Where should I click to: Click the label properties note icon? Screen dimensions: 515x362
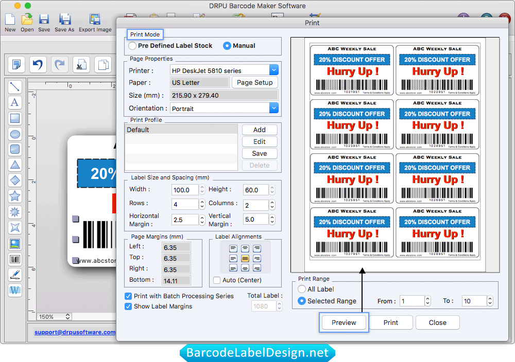pos(16,64)
